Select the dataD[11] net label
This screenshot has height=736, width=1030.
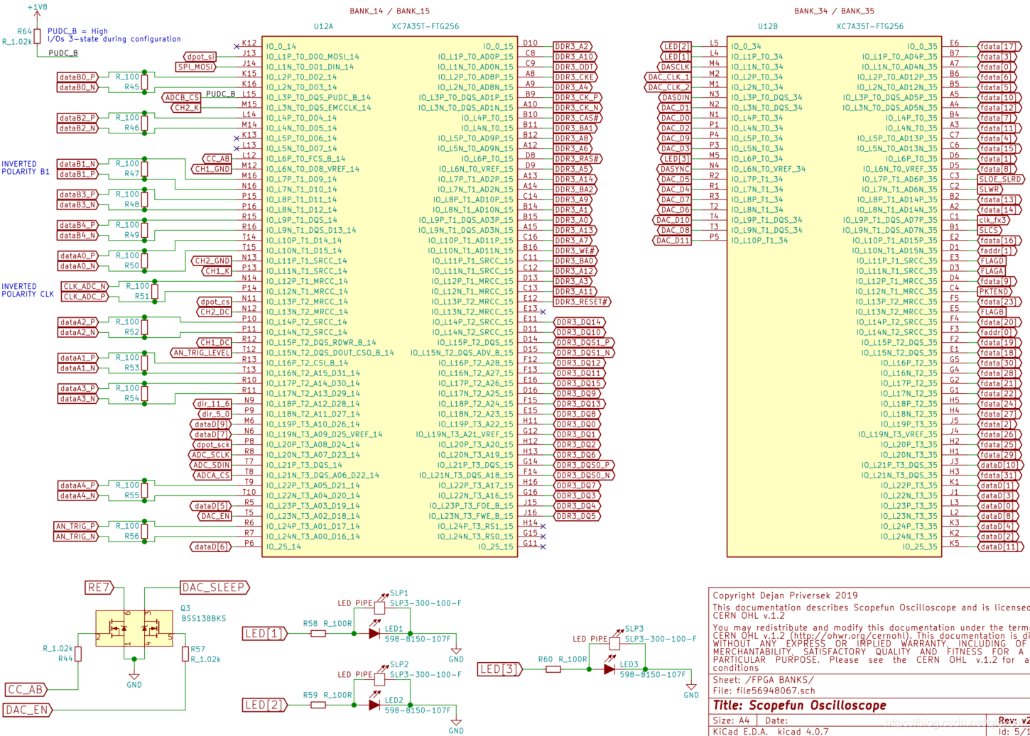(1001, 546)
